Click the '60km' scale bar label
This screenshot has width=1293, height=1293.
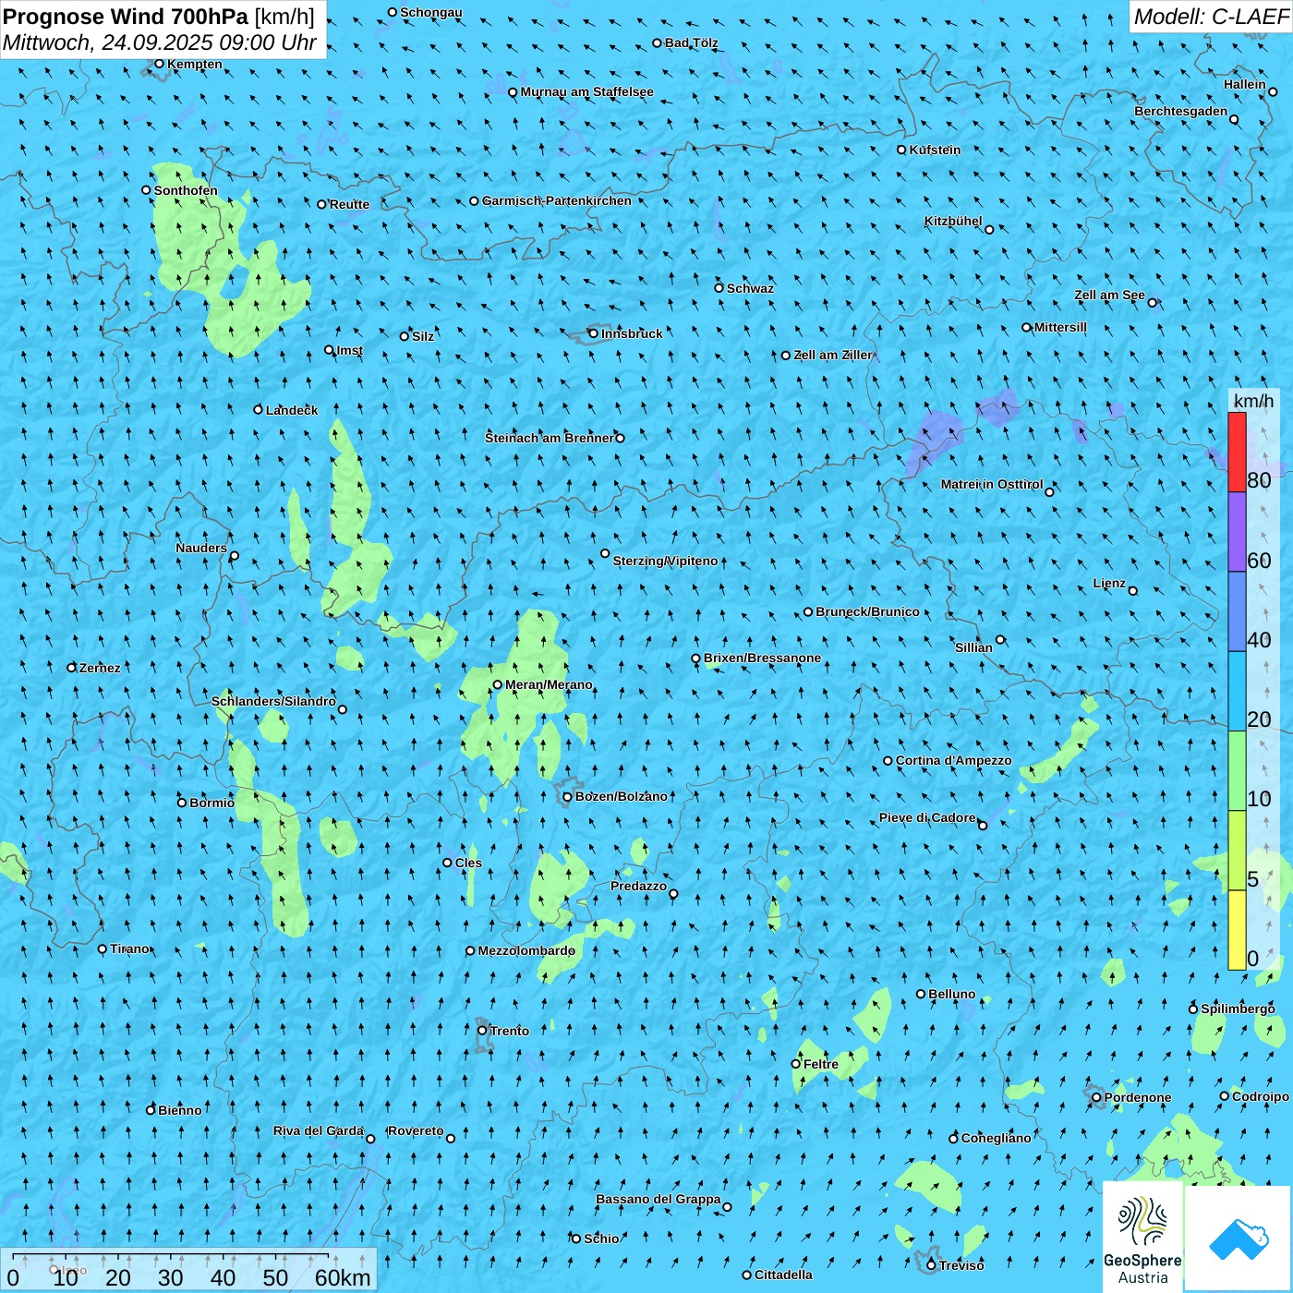(343, 1278)
